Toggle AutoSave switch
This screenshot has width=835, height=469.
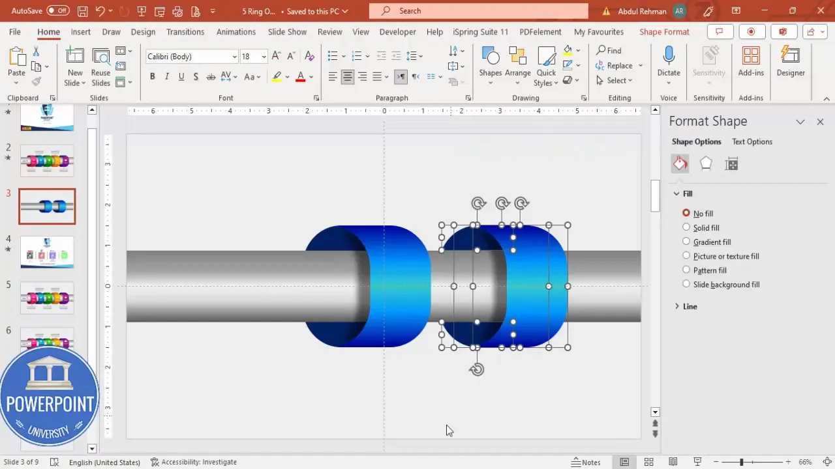click(58, 11)
